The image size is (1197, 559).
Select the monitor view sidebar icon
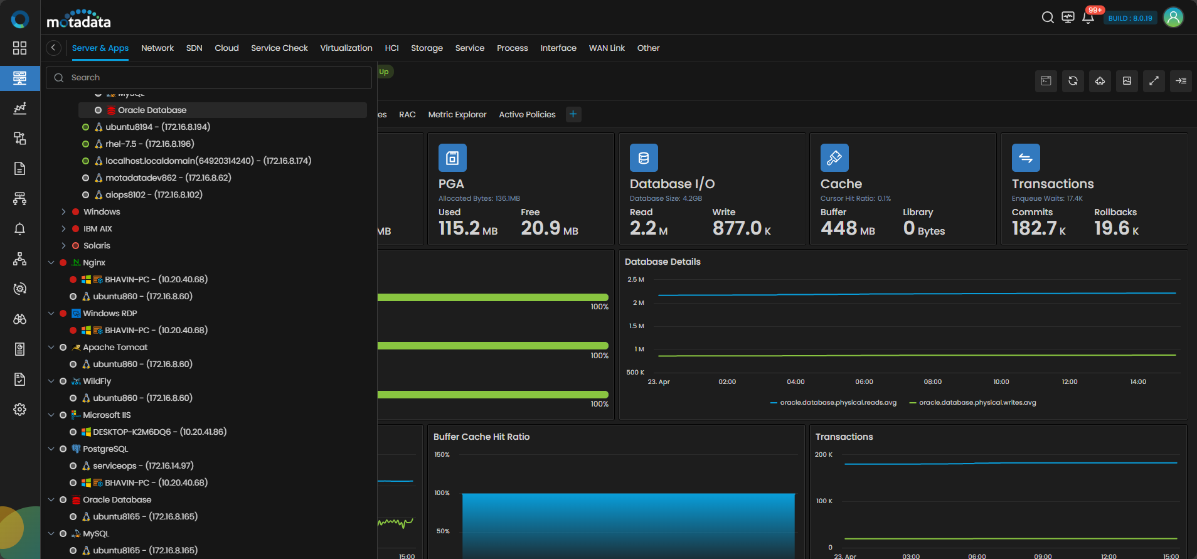(x=19, y=78)
